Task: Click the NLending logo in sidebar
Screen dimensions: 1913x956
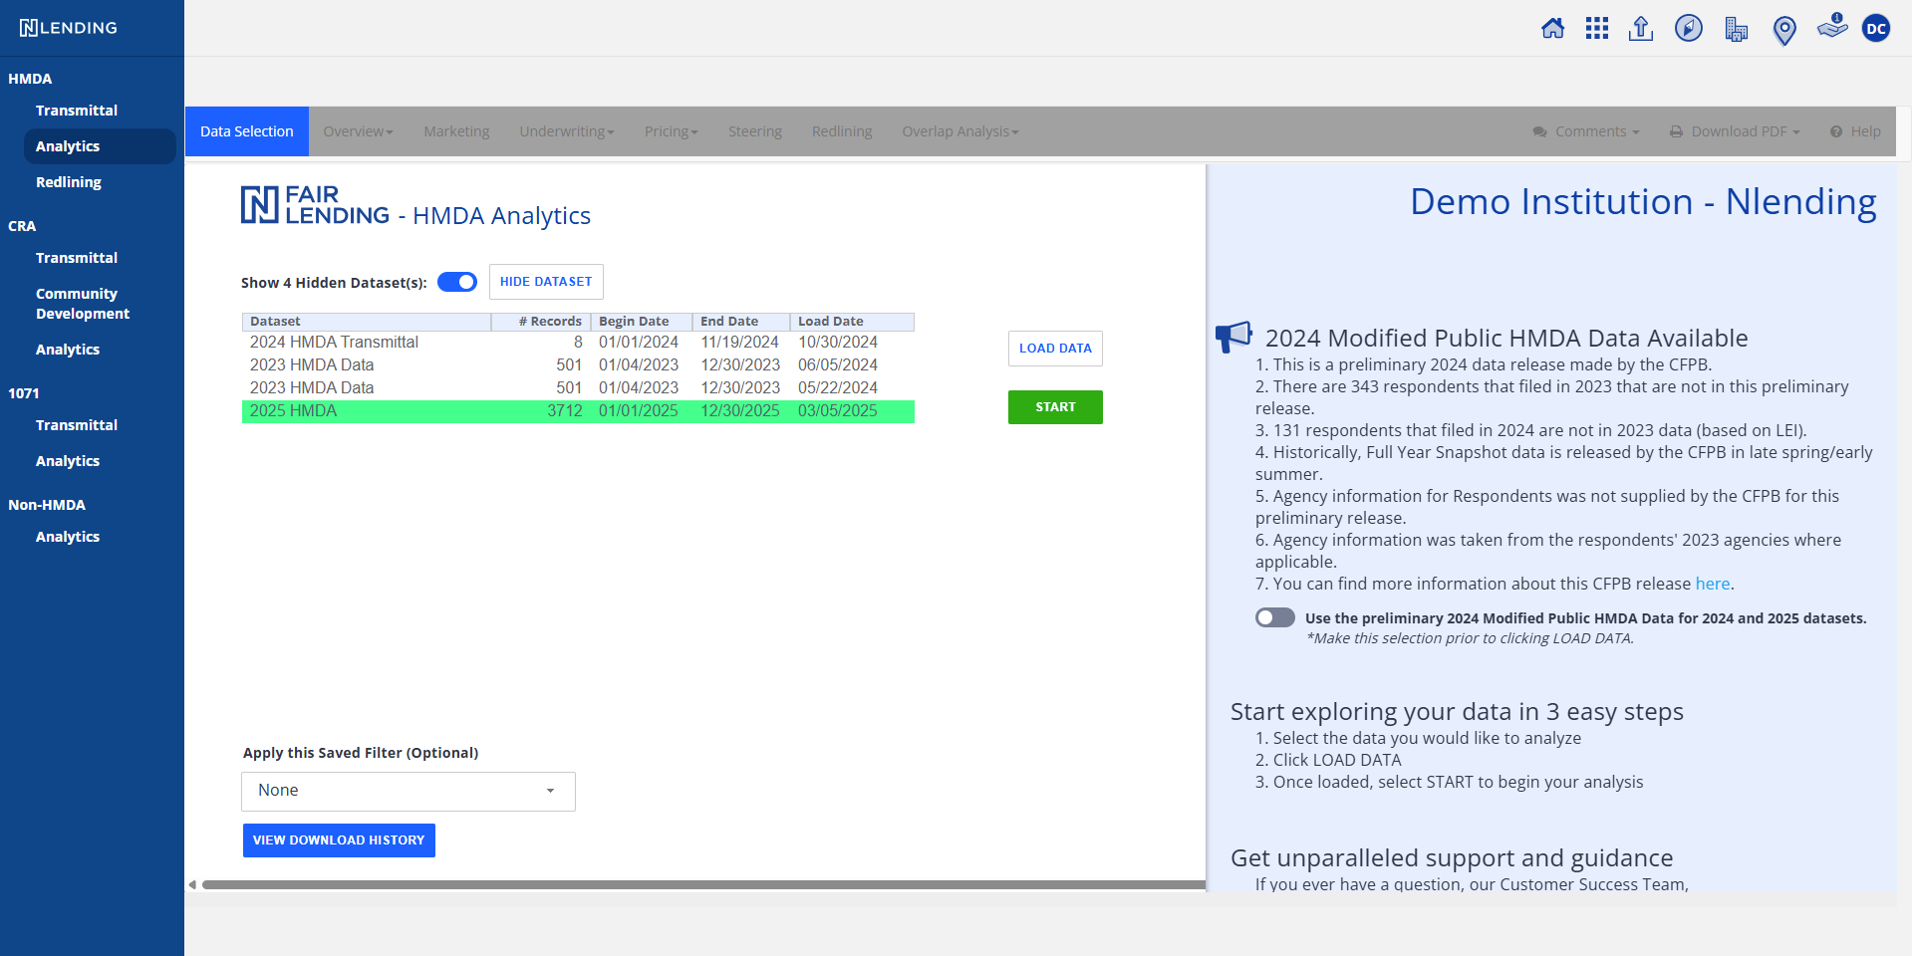Action: click(x=69, y=28)
